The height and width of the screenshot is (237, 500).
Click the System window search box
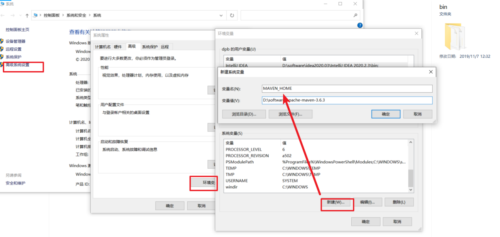[300, 15]
